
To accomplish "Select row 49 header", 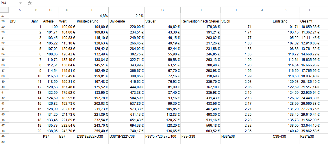I will pos(4,136).
